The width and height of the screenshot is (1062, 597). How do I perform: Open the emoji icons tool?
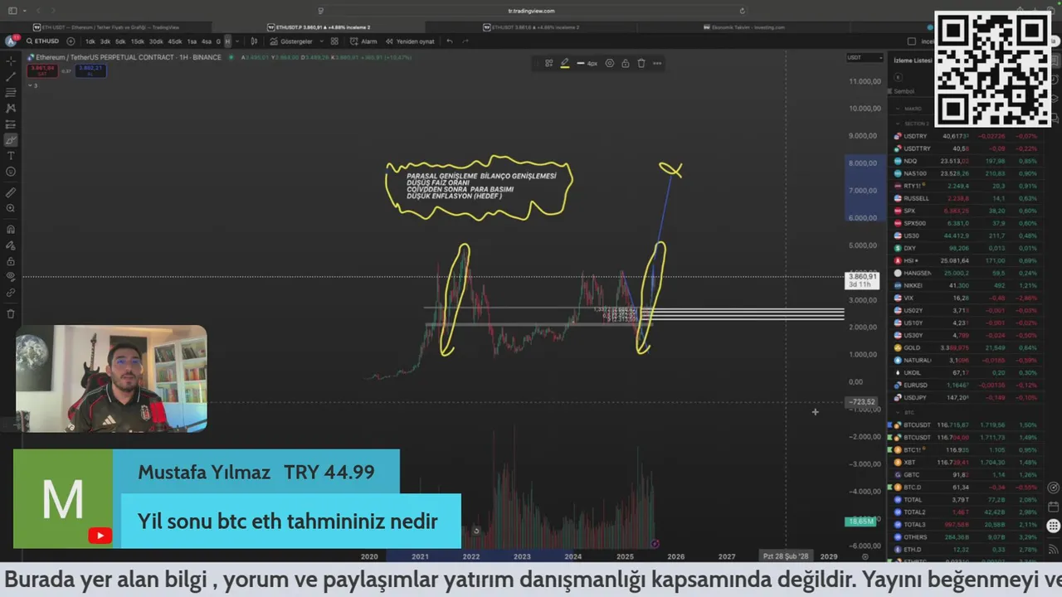[x=11, y=172]
